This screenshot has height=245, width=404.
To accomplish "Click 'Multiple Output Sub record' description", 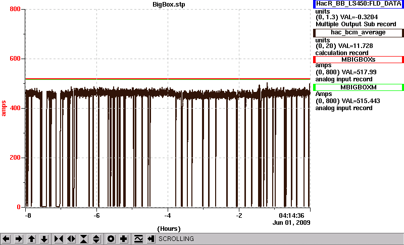I will 356,24.
